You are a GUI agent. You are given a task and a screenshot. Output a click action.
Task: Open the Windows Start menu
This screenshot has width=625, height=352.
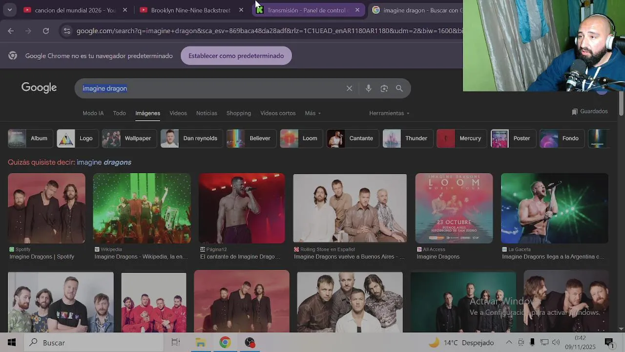coord(12,343)
